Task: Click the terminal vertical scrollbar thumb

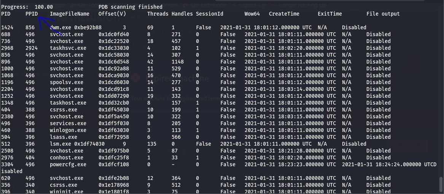Action: (x=440, y=185)
